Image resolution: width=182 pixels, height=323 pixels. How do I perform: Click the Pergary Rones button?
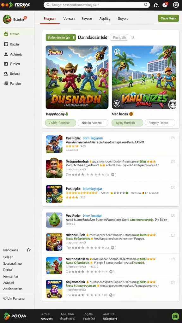pos(160,123)
